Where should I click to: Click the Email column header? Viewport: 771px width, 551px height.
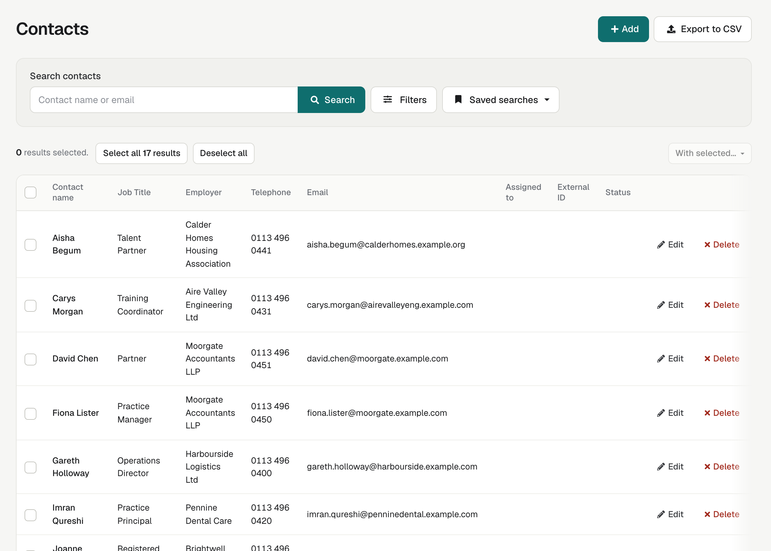pyautogui.click(x=318, y=193)
